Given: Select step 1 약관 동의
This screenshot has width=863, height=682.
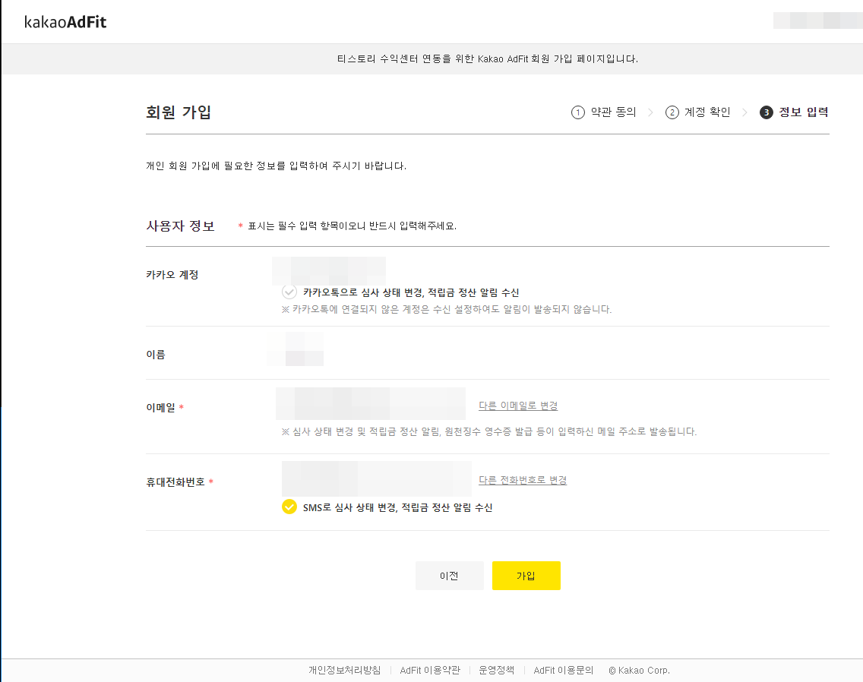Looking at the screenshot, I should tap(604, 112).
